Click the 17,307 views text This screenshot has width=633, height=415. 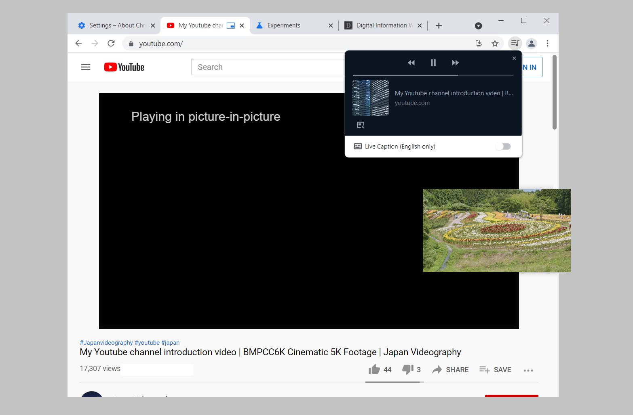pos(100,369)
